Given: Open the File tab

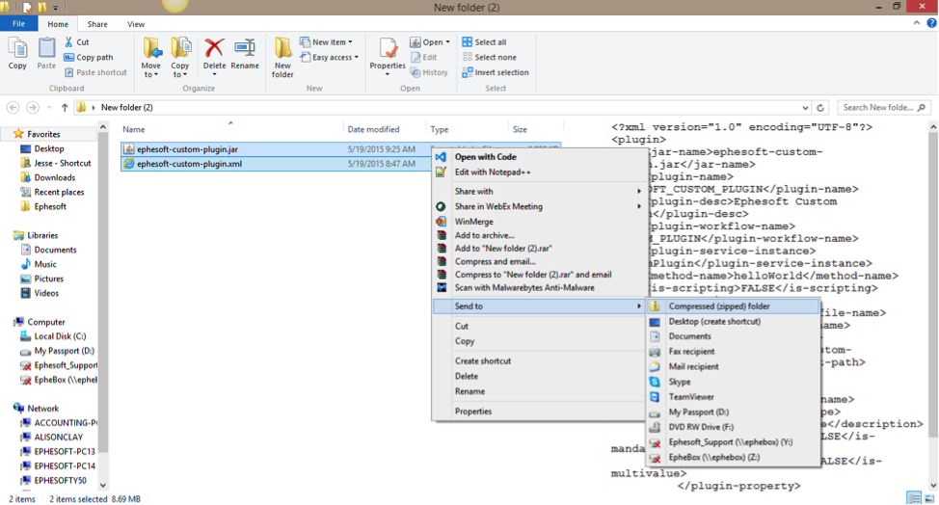Looking at the screenshot, I should 18,24.
